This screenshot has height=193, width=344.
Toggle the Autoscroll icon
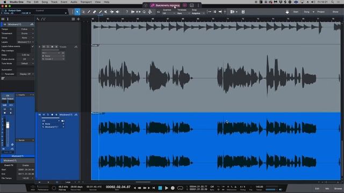[220, 12]
